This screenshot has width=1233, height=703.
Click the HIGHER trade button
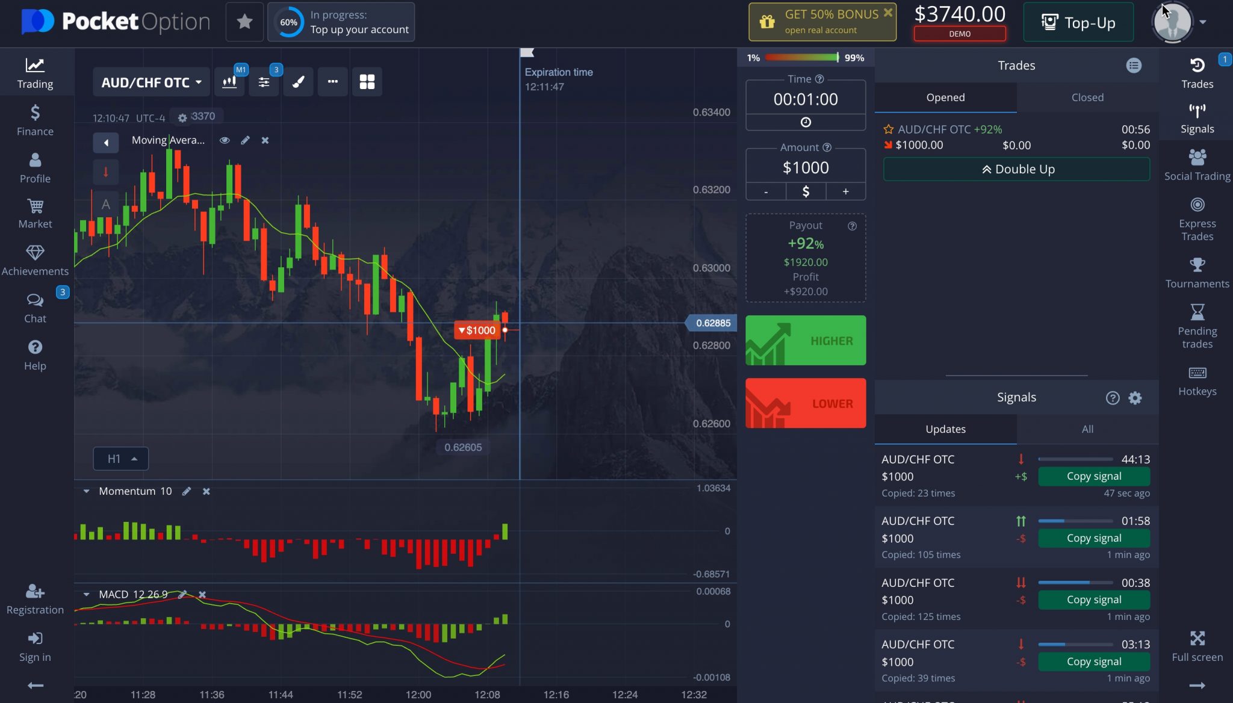click(805, 340)
